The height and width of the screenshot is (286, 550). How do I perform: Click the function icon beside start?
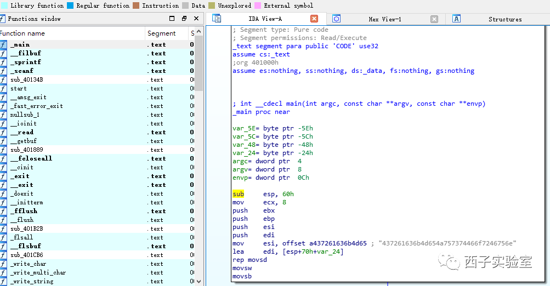[x=3, y=88]
